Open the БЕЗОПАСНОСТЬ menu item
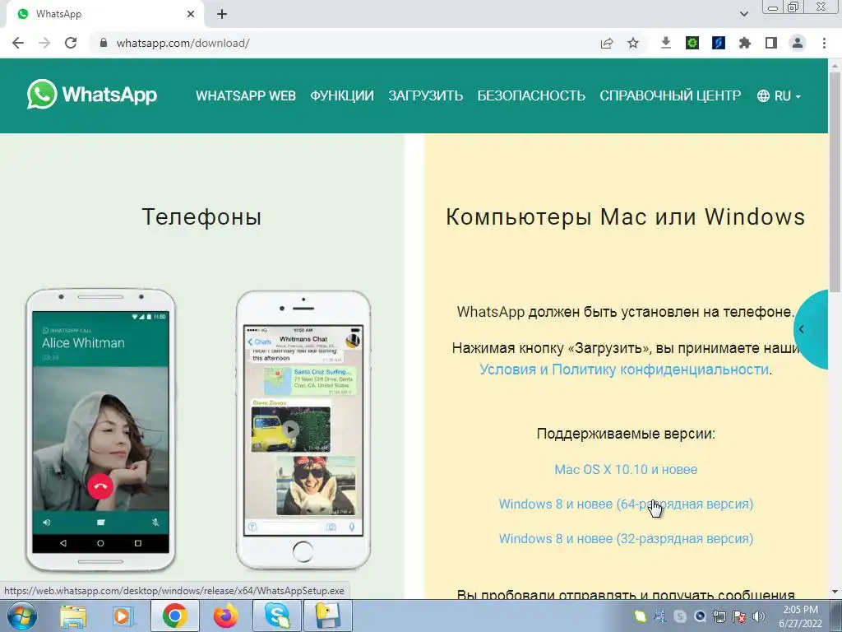 pyautogui.click(x=531, y=95)
